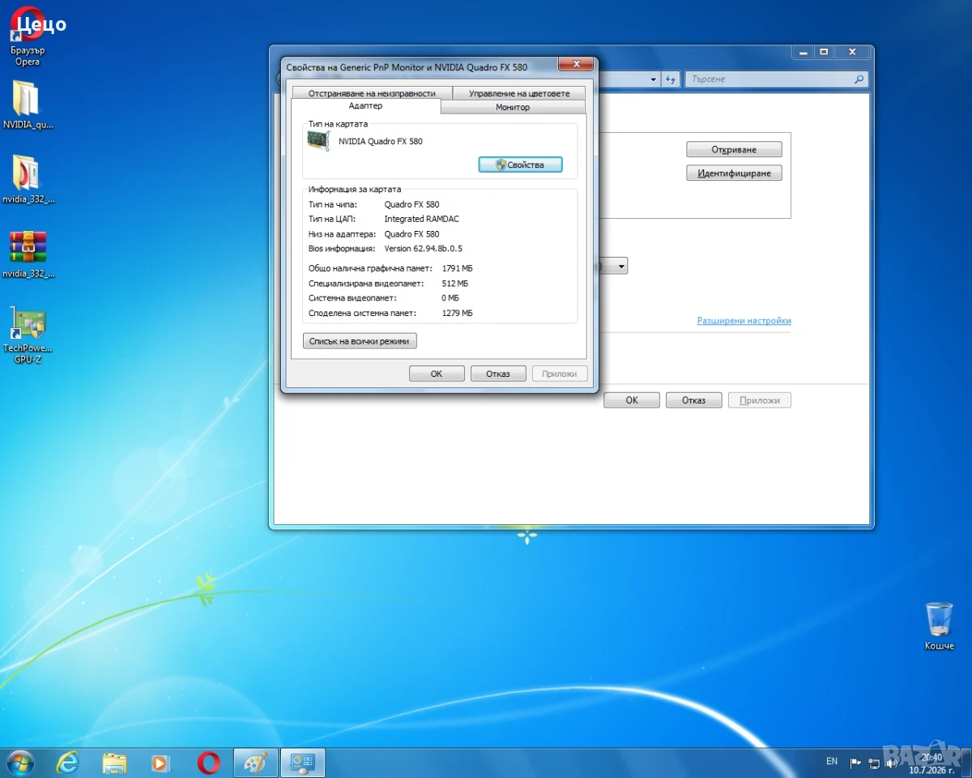
Task: Click Отказ in the background display settings window
Action: pyautogui.click(x=693, y=400)
